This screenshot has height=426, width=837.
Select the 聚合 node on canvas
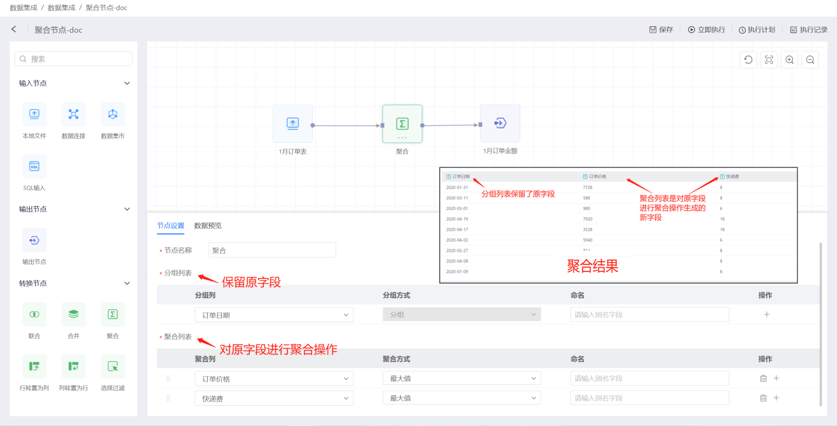tap(402, 124)
